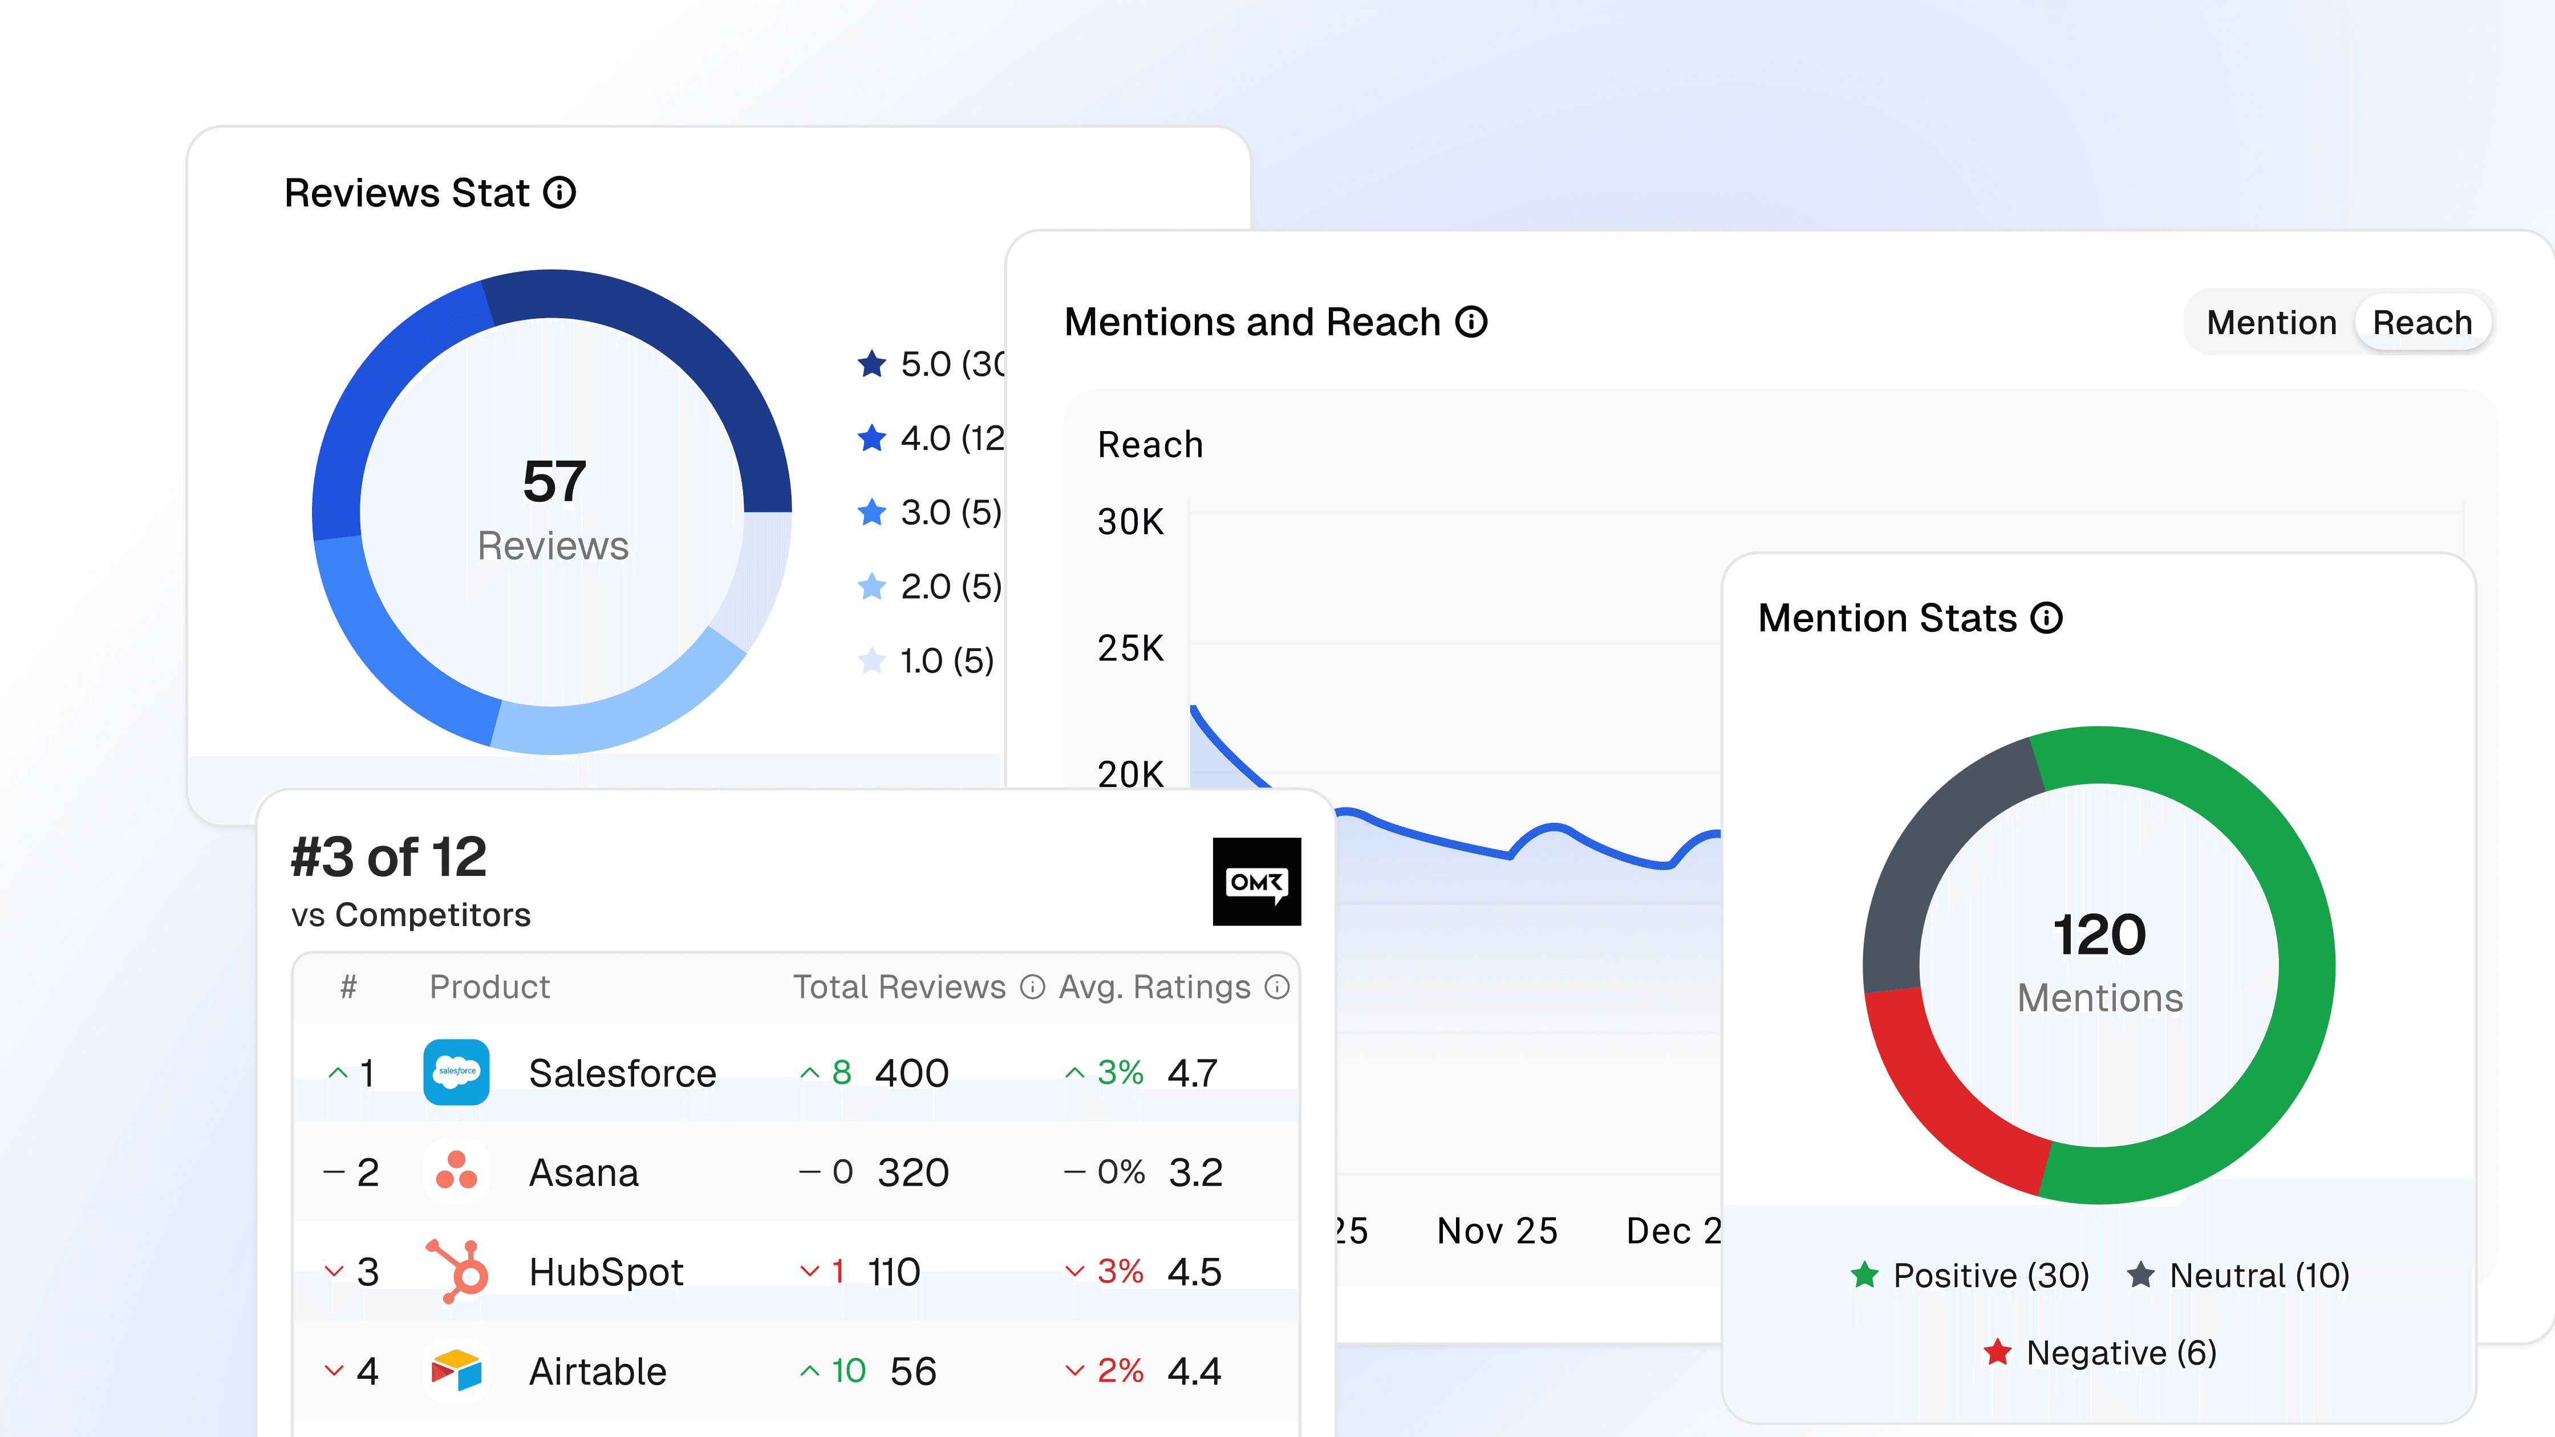Image resolution: width=2555 pixels, height=1437 pixels.
Task: Click the Airtable logo icon
Action: pyautogui.click(x=456, y=1370)
